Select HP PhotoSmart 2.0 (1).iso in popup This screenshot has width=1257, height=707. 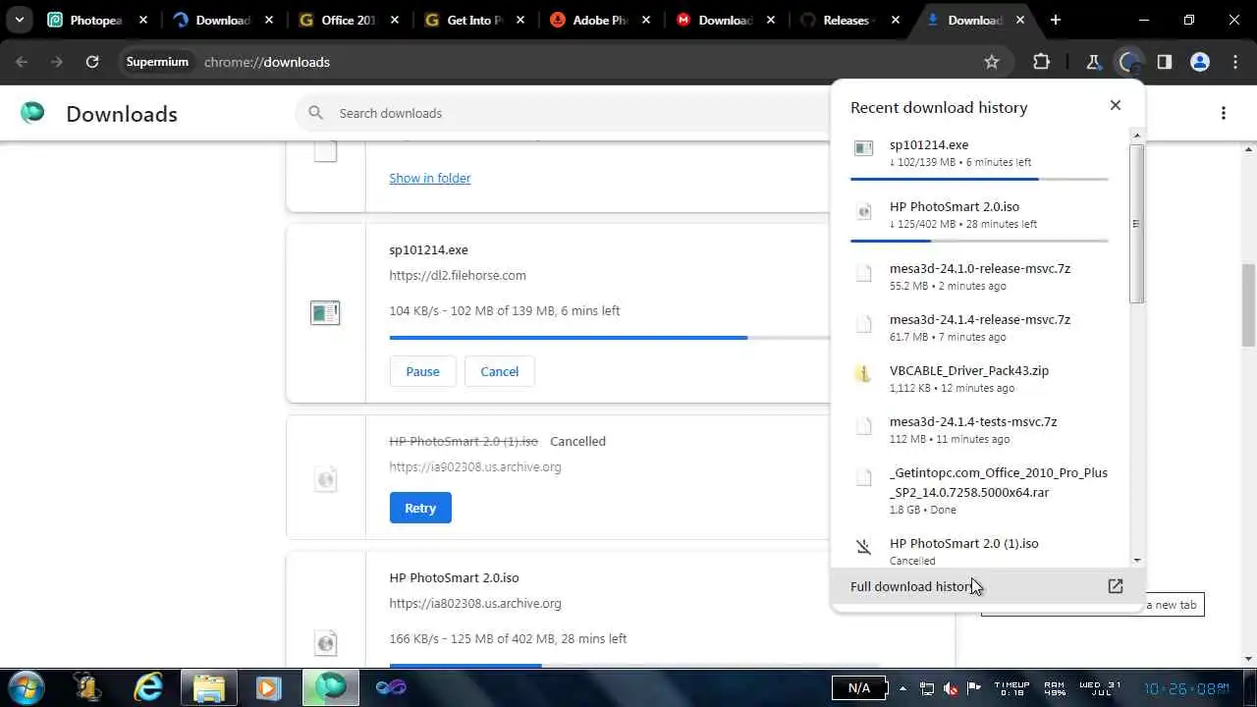pos(979,550)
